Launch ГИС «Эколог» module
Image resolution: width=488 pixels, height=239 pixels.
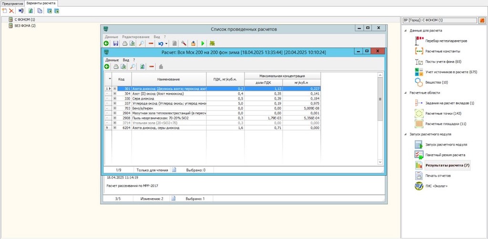[x=436, y=186]
